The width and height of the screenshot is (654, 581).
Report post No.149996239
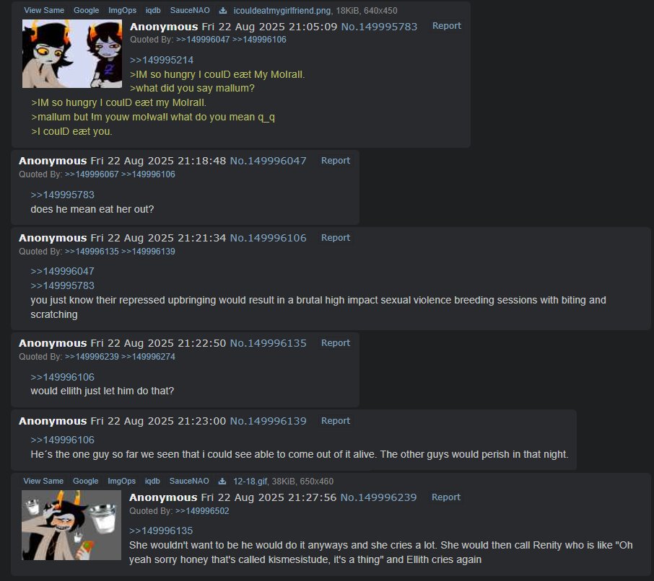coord(446,497)
